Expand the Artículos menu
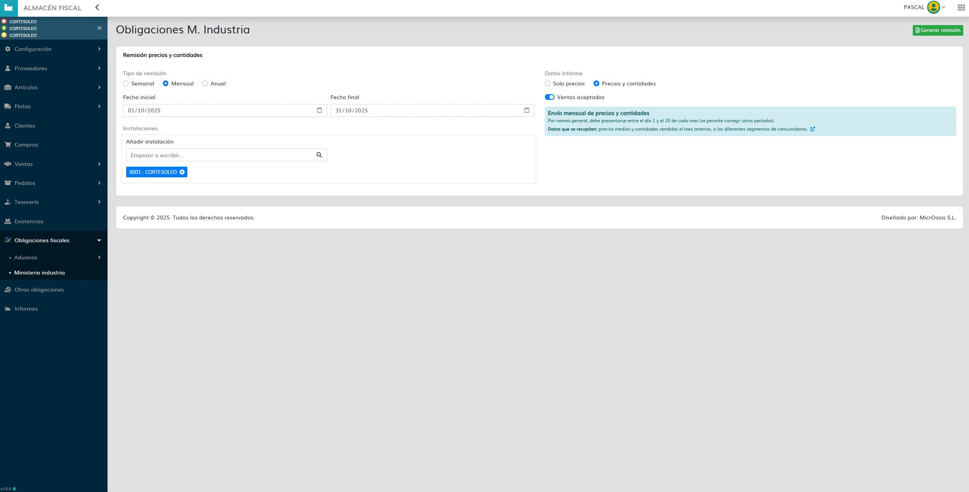The width and height of the screenshot is (969, 492). pyautogui.click(x=54, y=87)
